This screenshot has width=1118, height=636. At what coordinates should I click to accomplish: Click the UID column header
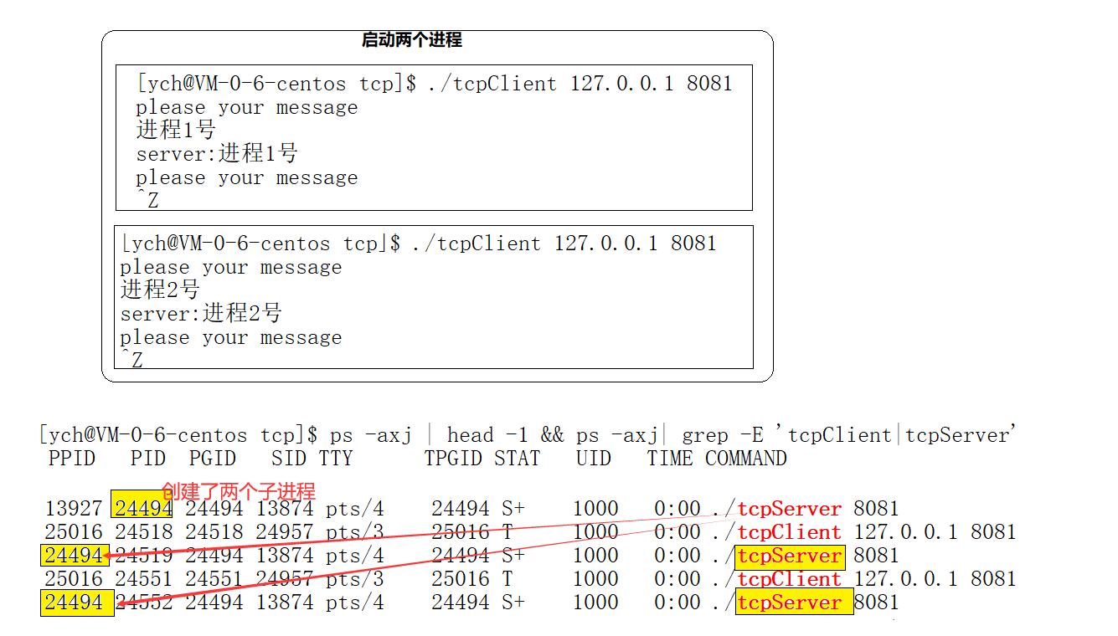click(594, 459)
